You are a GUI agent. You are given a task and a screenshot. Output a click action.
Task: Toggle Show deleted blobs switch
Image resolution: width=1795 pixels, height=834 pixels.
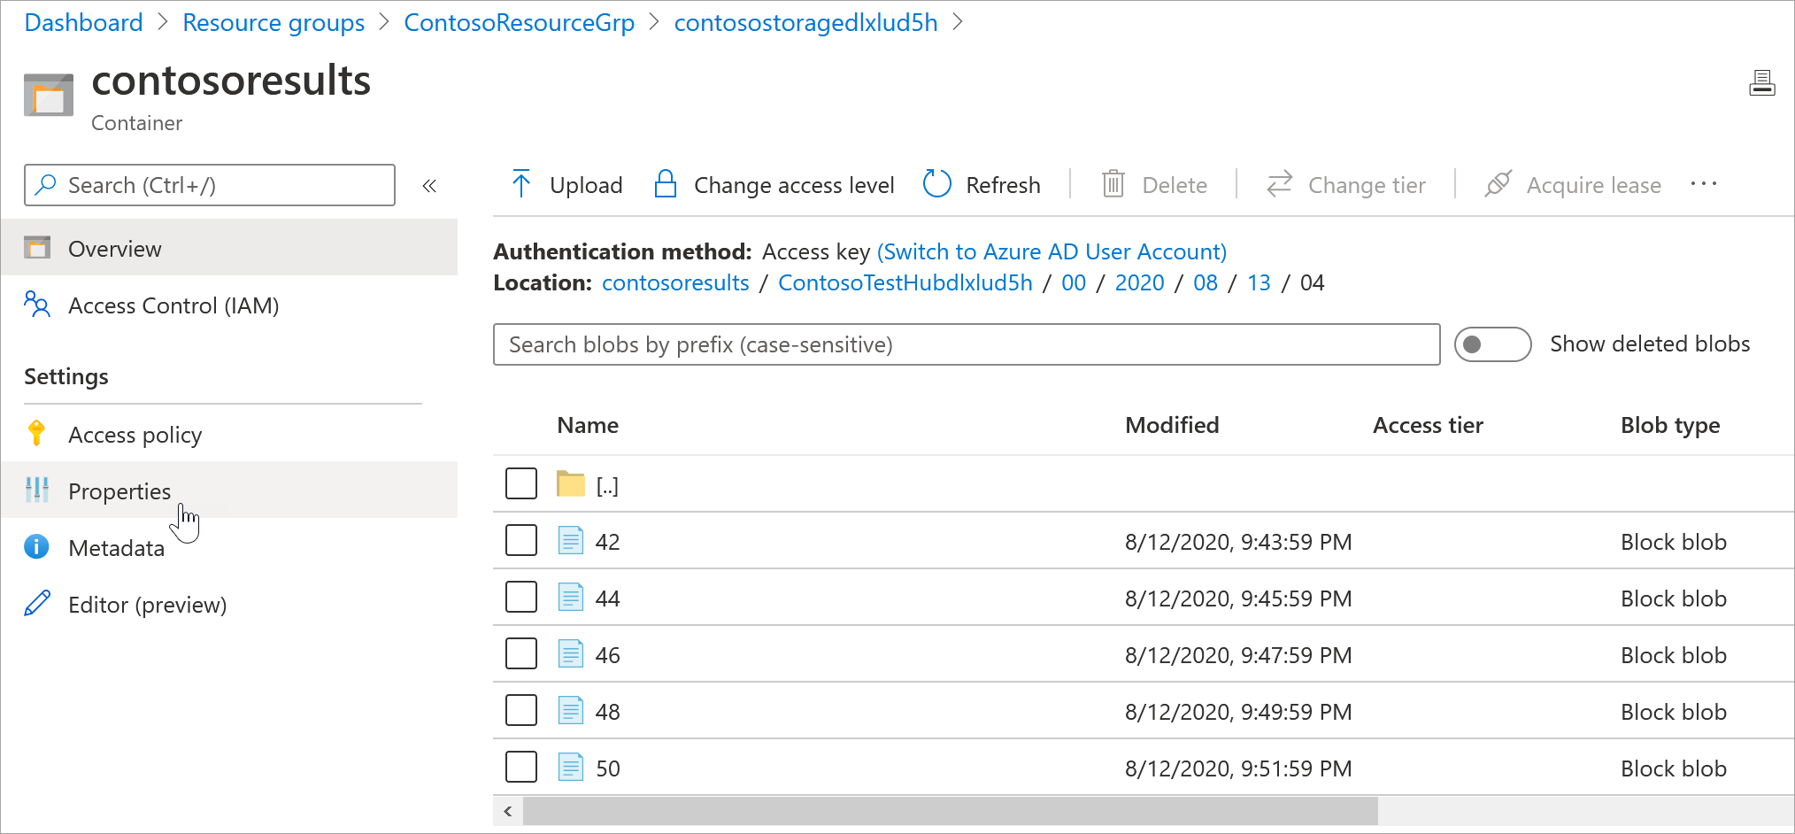coord(1492,344)
